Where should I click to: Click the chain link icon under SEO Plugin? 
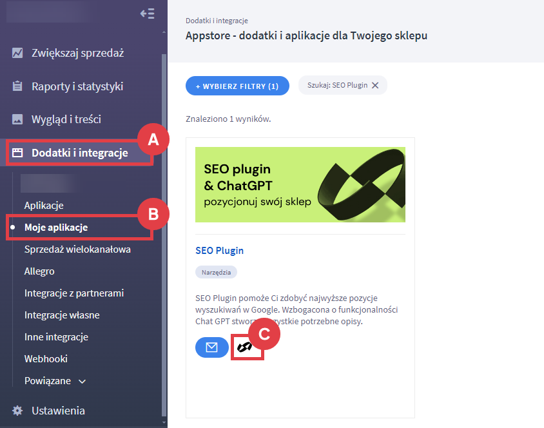[x=244, y=347]
